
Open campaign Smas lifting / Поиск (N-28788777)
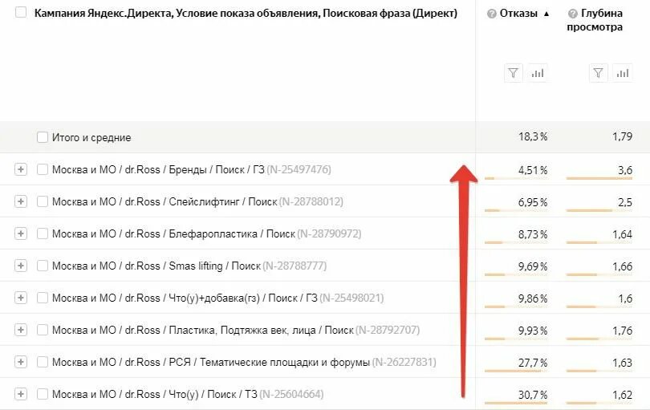189,266
